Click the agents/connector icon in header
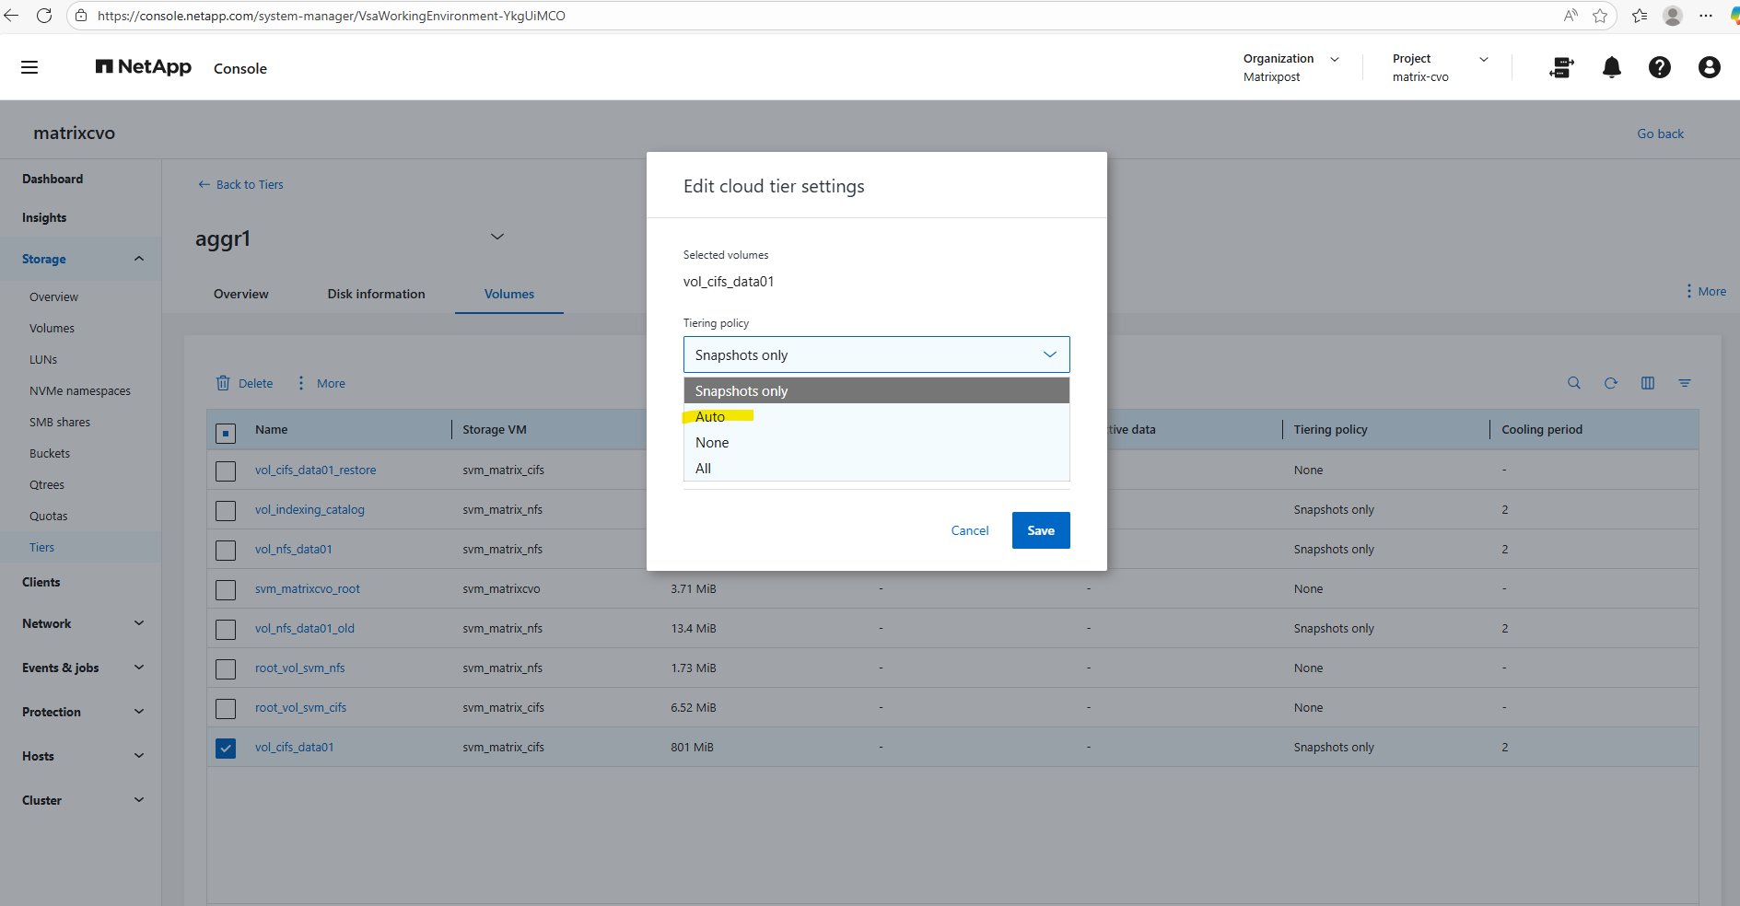Image resolution: width=1740 pixels, height=906 pixels. [1561, 67]
